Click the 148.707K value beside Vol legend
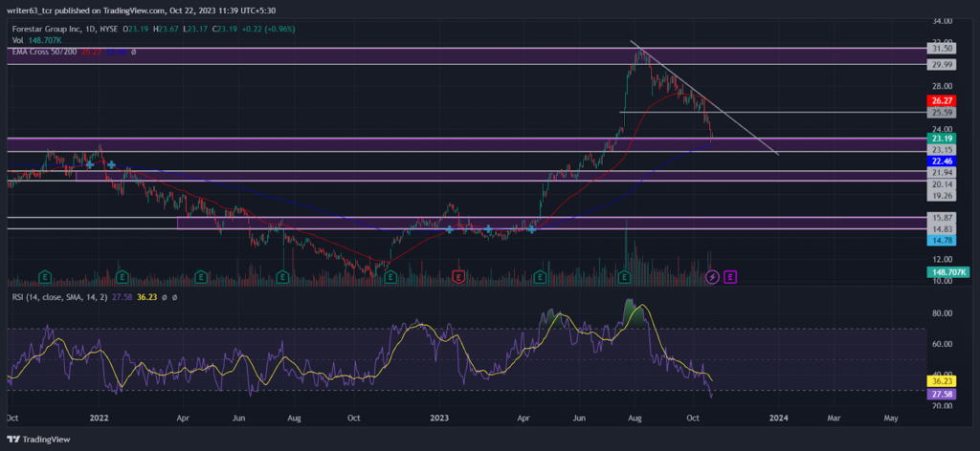Viewport: 980px width, 451px height. coord(44,40)
